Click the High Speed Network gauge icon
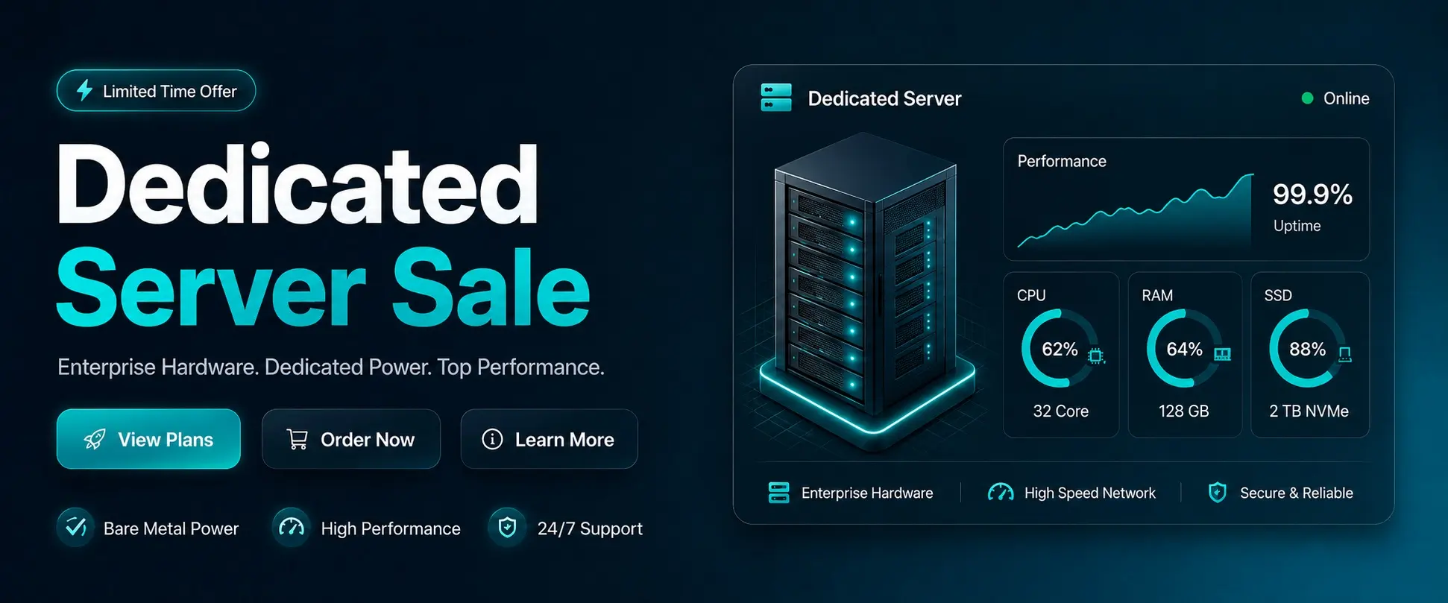1448x603 pixels. [1001, 493]
